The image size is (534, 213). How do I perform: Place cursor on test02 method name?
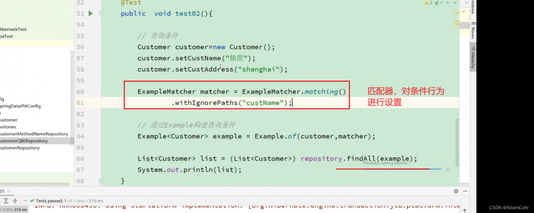[188, 13]
